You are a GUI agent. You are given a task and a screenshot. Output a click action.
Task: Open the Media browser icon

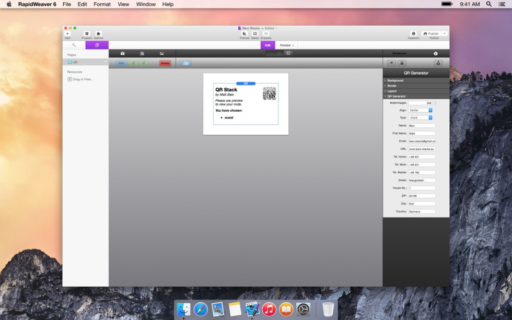click(255, 33)
